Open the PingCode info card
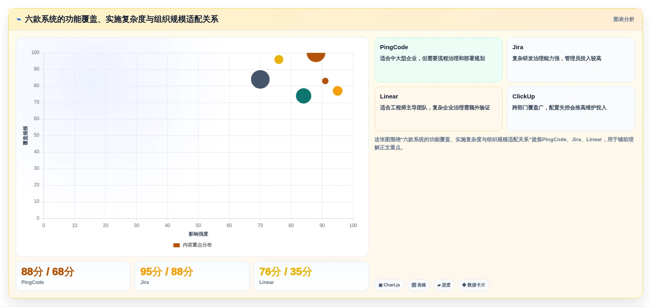 tap(438, 60)
